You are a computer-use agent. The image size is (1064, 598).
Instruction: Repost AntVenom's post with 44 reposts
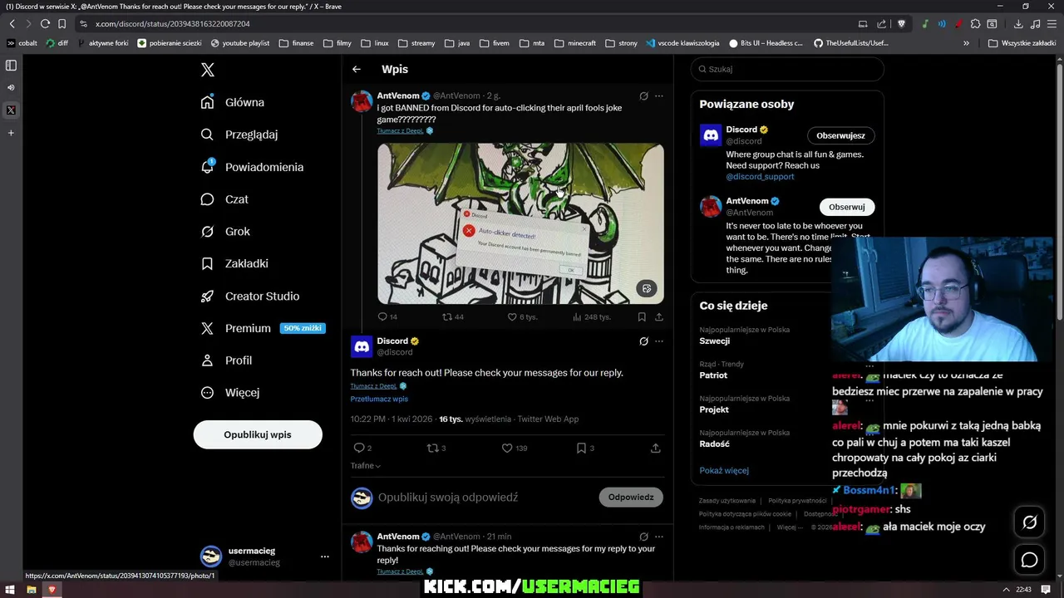coord(453,316)
